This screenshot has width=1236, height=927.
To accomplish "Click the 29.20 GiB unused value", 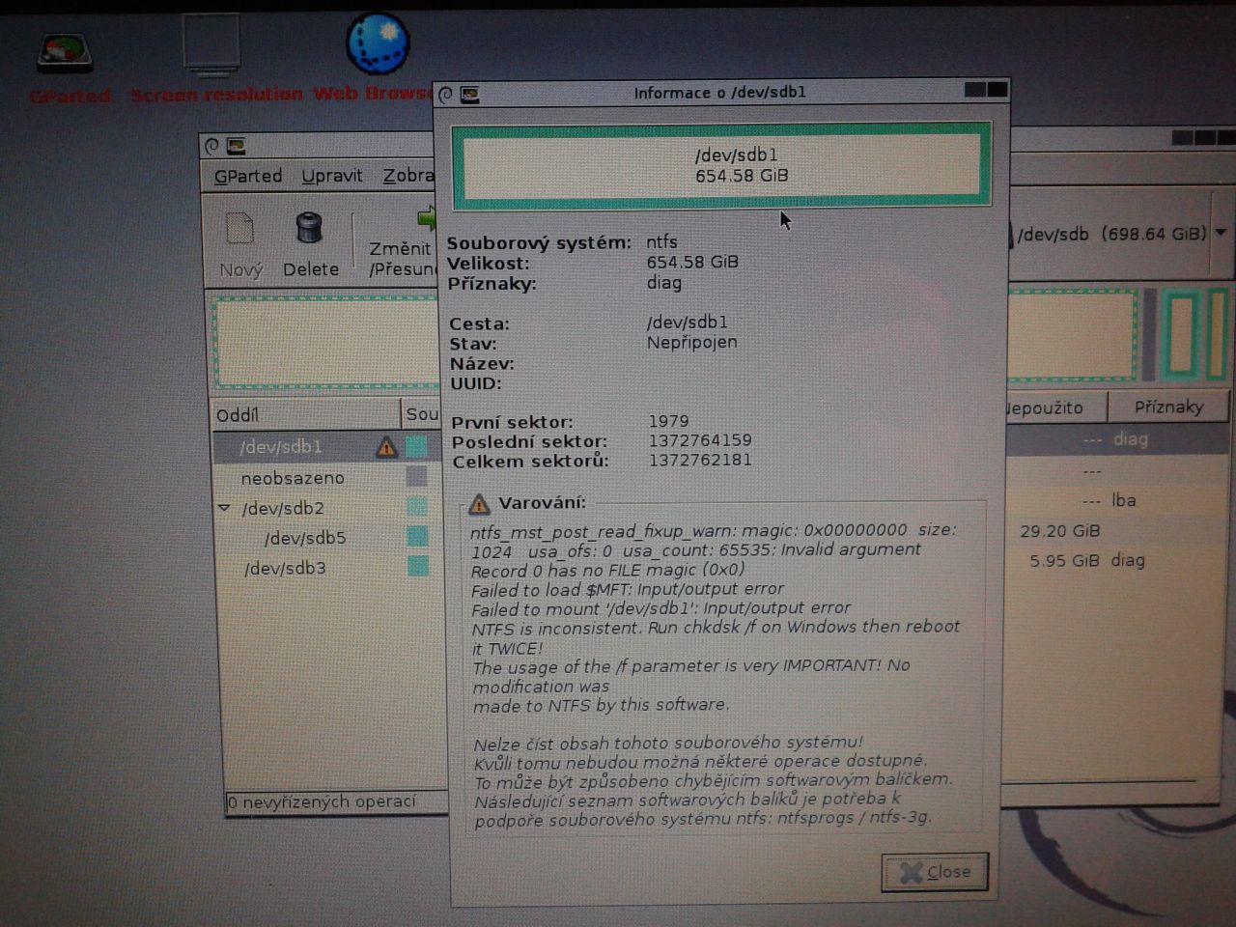I will click(x=1059, y=531).
